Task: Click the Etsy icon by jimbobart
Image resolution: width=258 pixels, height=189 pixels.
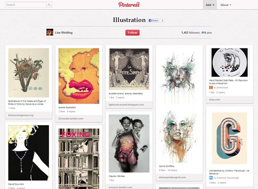Action: tap(211, 87)
